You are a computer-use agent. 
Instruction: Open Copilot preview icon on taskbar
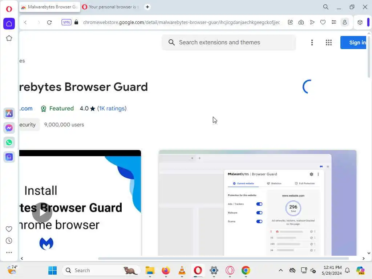coord(360,270)
